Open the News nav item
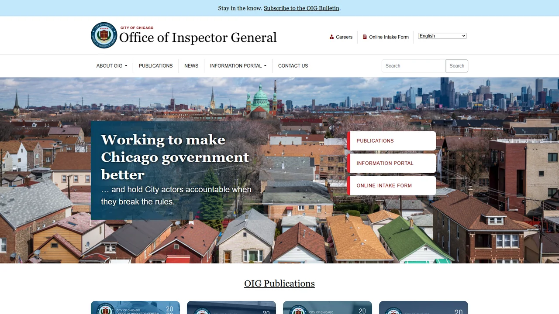The image size is (559, 314). (191, 66)
